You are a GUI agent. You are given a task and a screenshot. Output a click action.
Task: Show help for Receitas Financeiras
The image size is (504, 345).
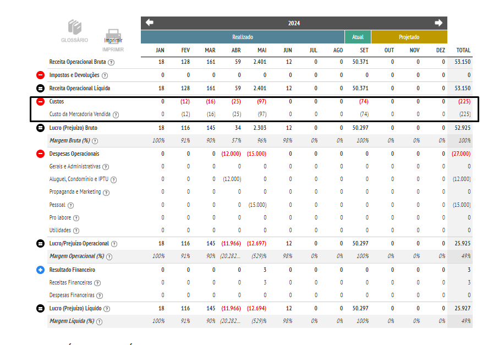click(97, 283)
